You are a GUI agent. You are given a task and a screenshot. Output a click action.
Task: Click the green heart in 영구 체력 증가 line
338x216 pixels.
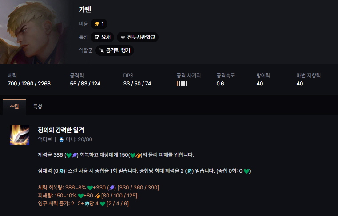coord(102,204)
